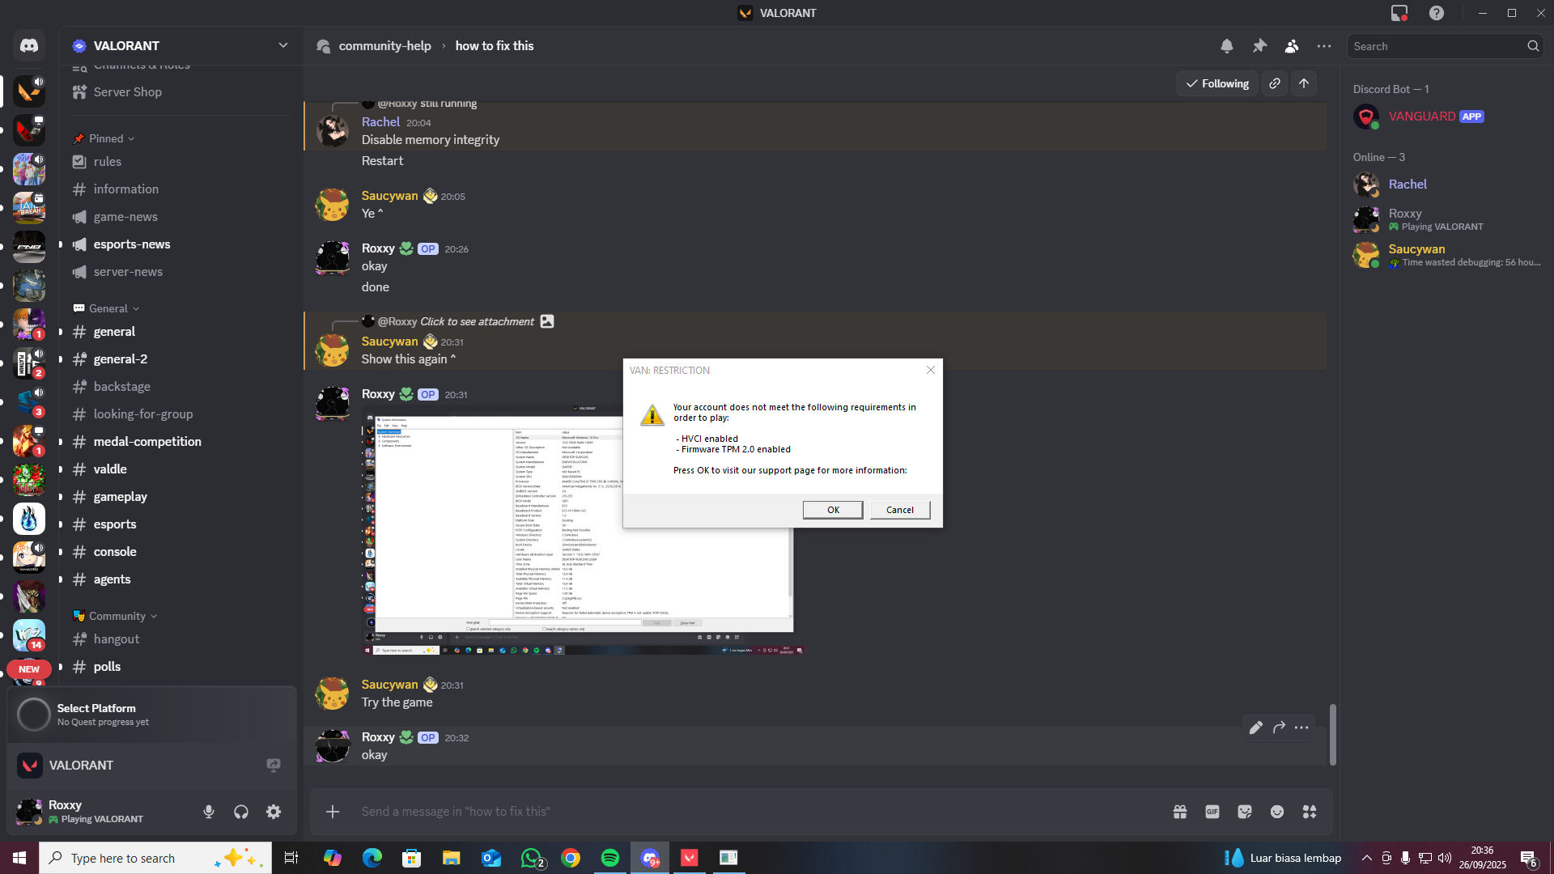
Task: Open user settings gear icon
Action: pyautogui.click(x=274, y=812)
